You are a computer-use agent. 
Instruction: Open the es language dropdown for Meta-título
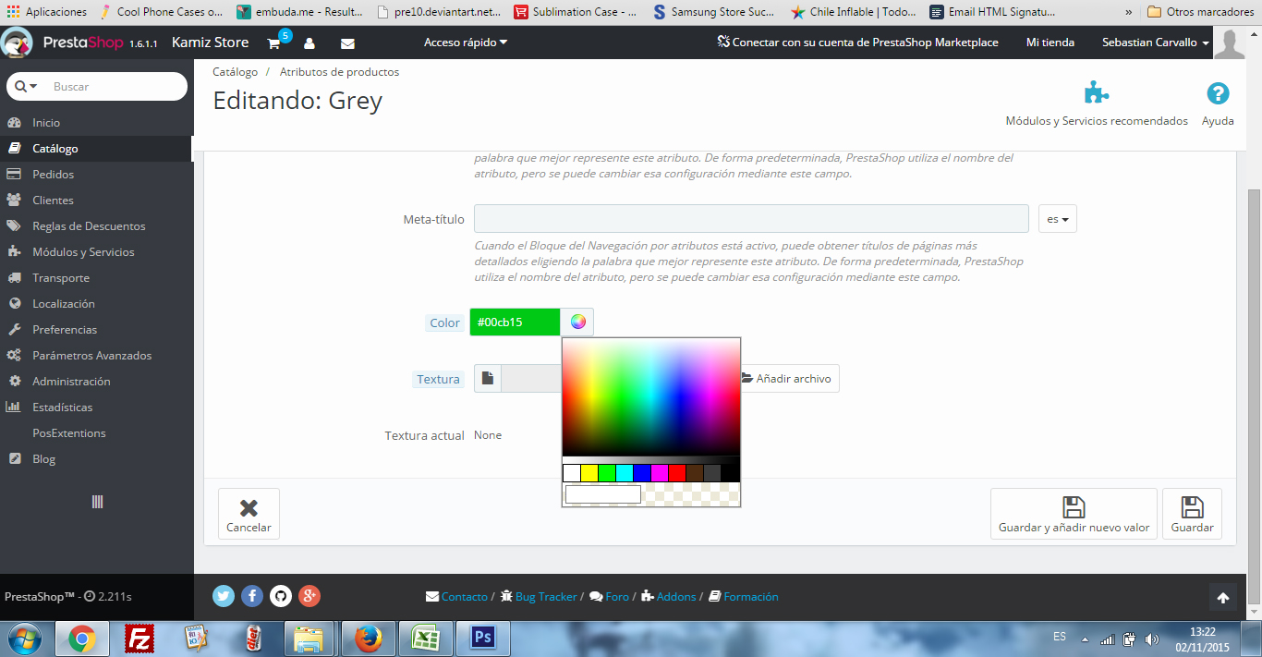1057,219
